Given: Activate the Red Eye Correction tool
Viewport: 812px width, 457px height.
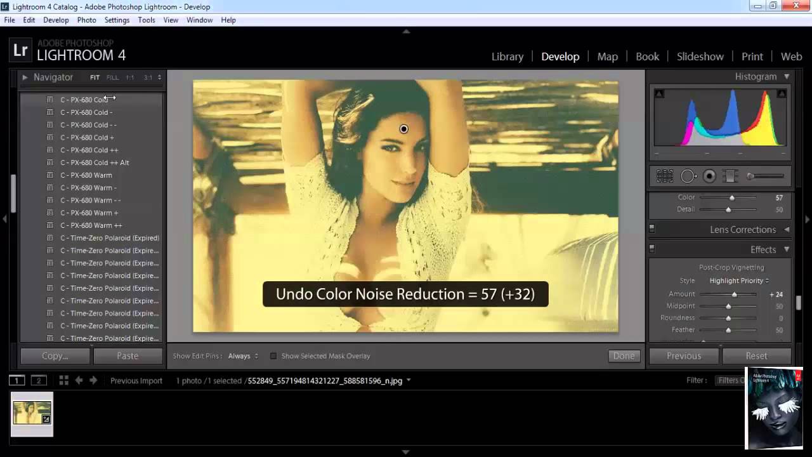Looking at the screenshot, I should click(x=709, y=176).
